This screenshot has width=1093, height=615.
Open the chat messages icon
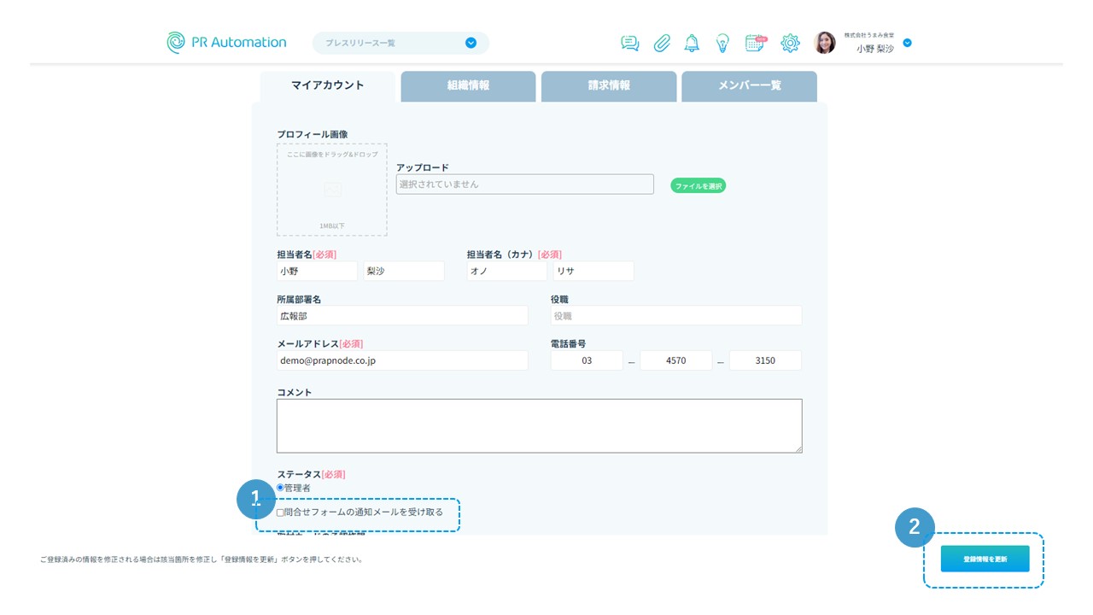(x=630, y=44)
